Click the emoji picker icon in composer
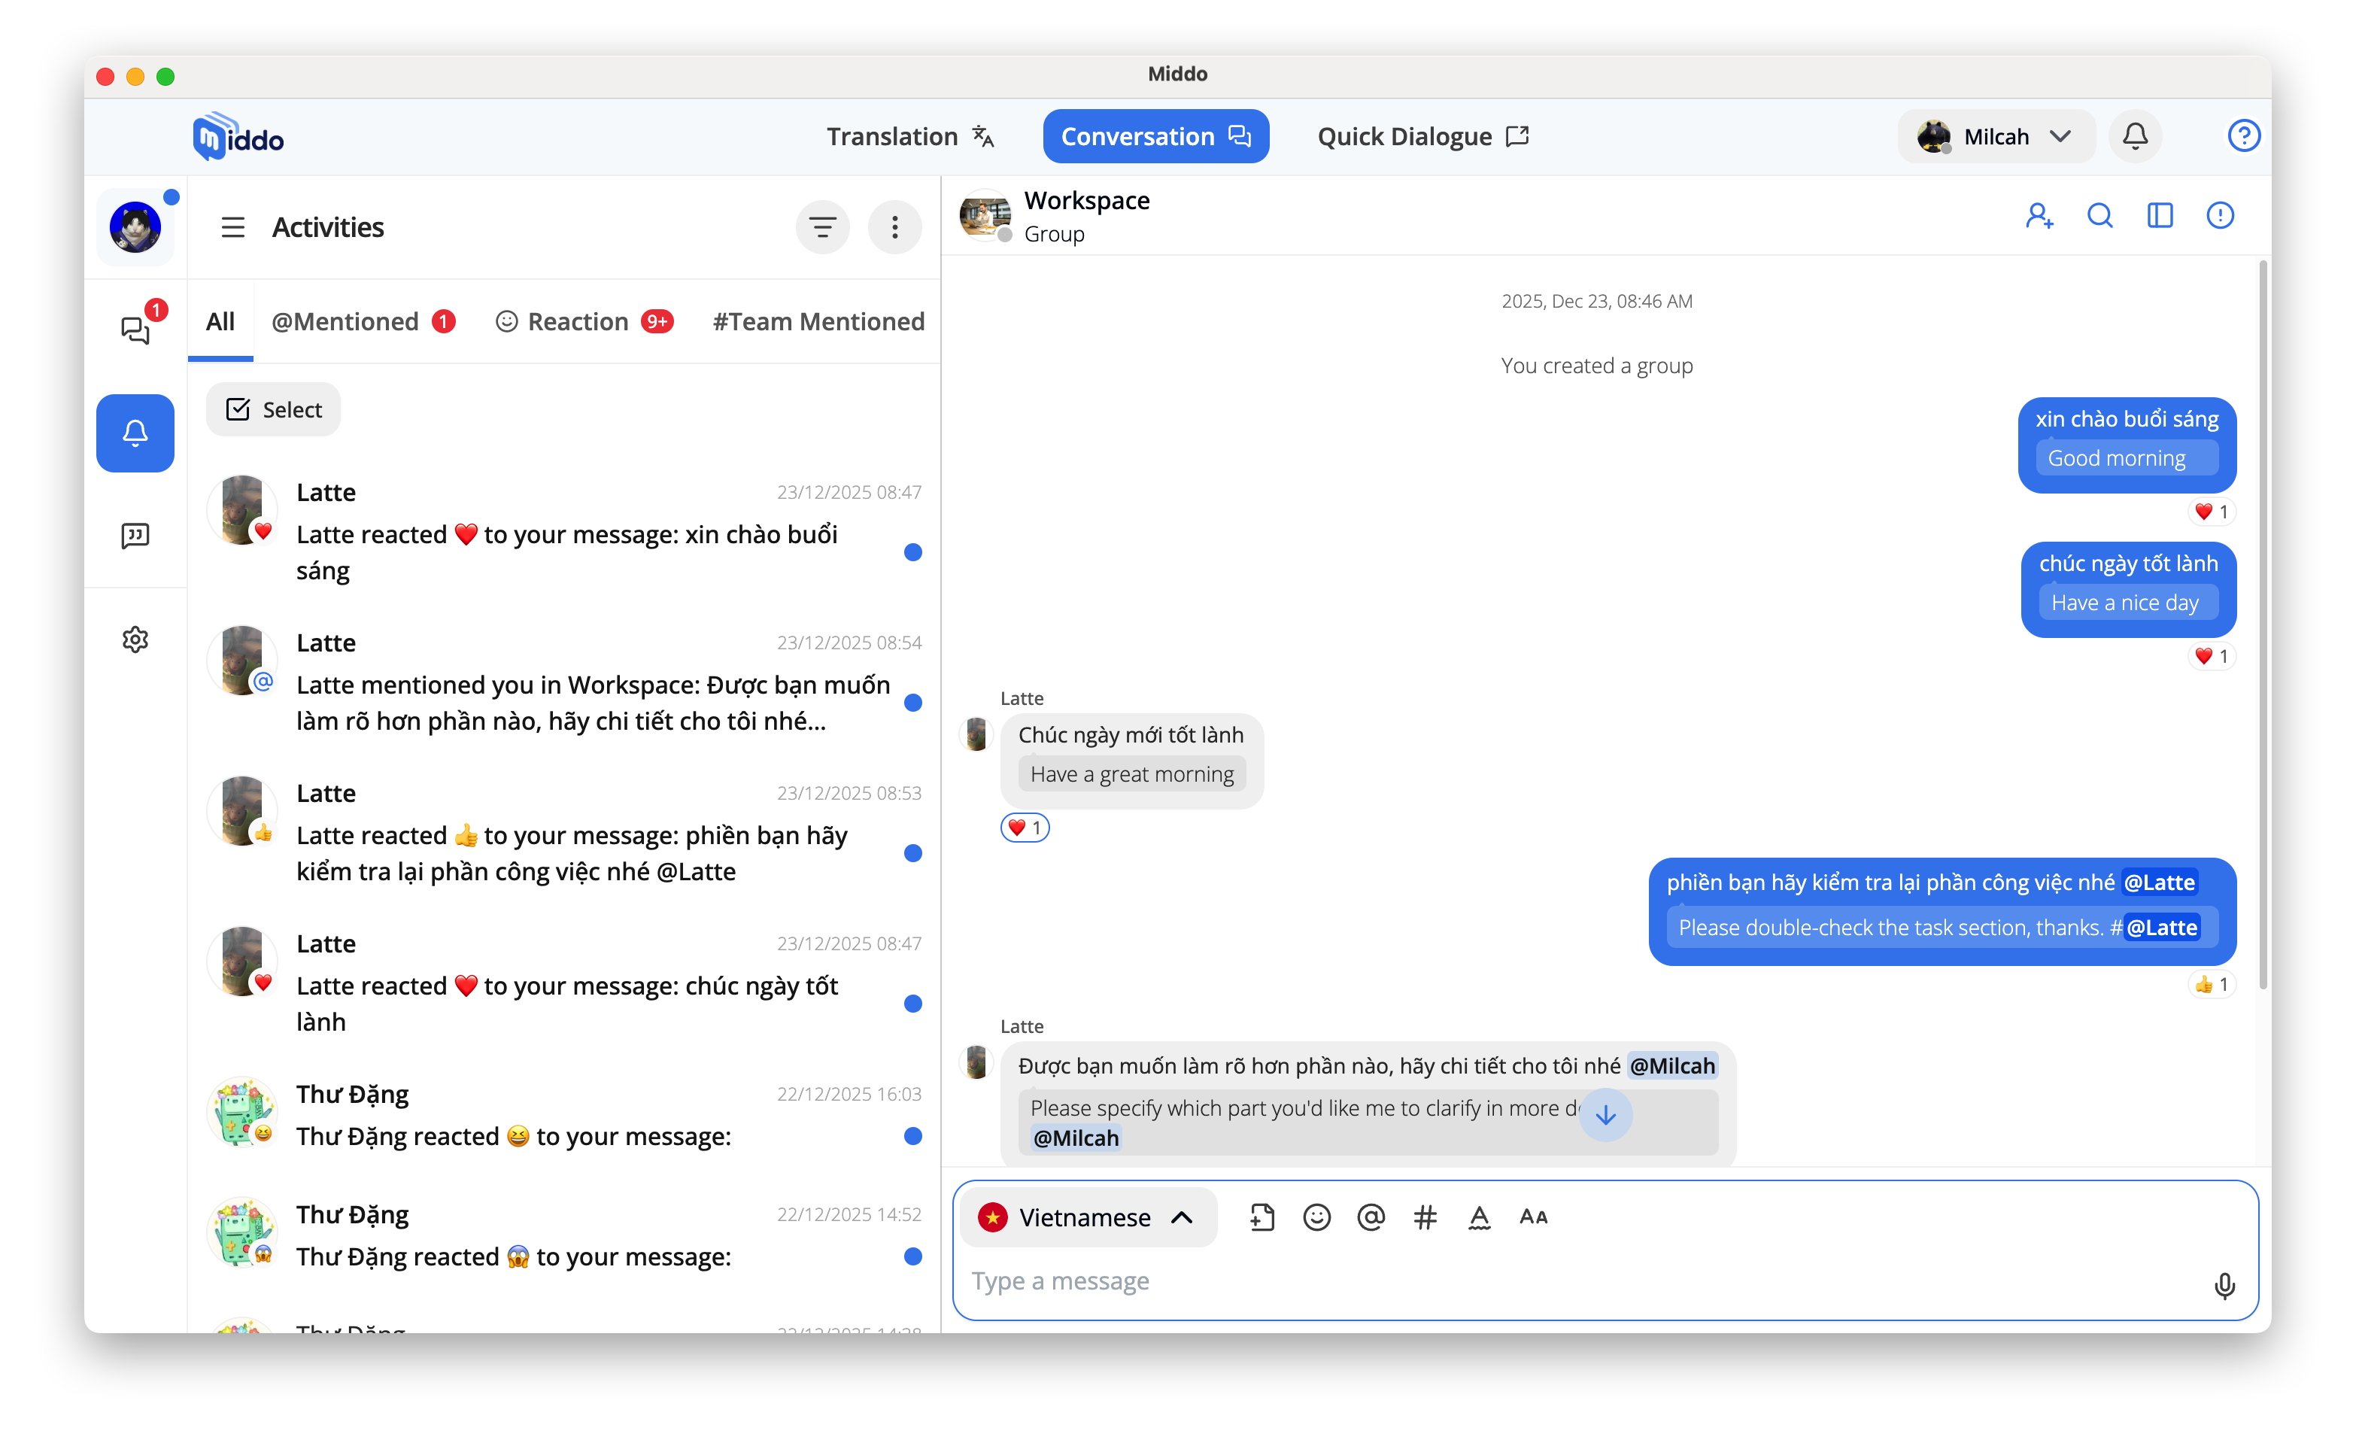2356x1446 pixels. [1316, 1217]
